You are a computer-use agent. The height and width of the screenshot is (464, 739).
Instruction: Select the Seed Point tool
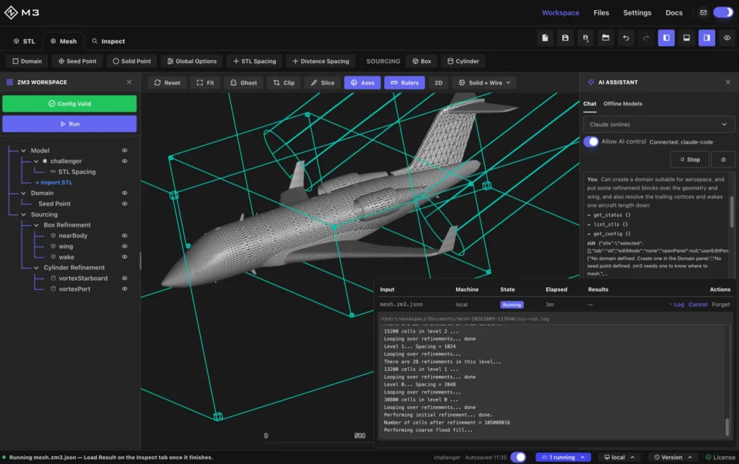pos(77,61)
